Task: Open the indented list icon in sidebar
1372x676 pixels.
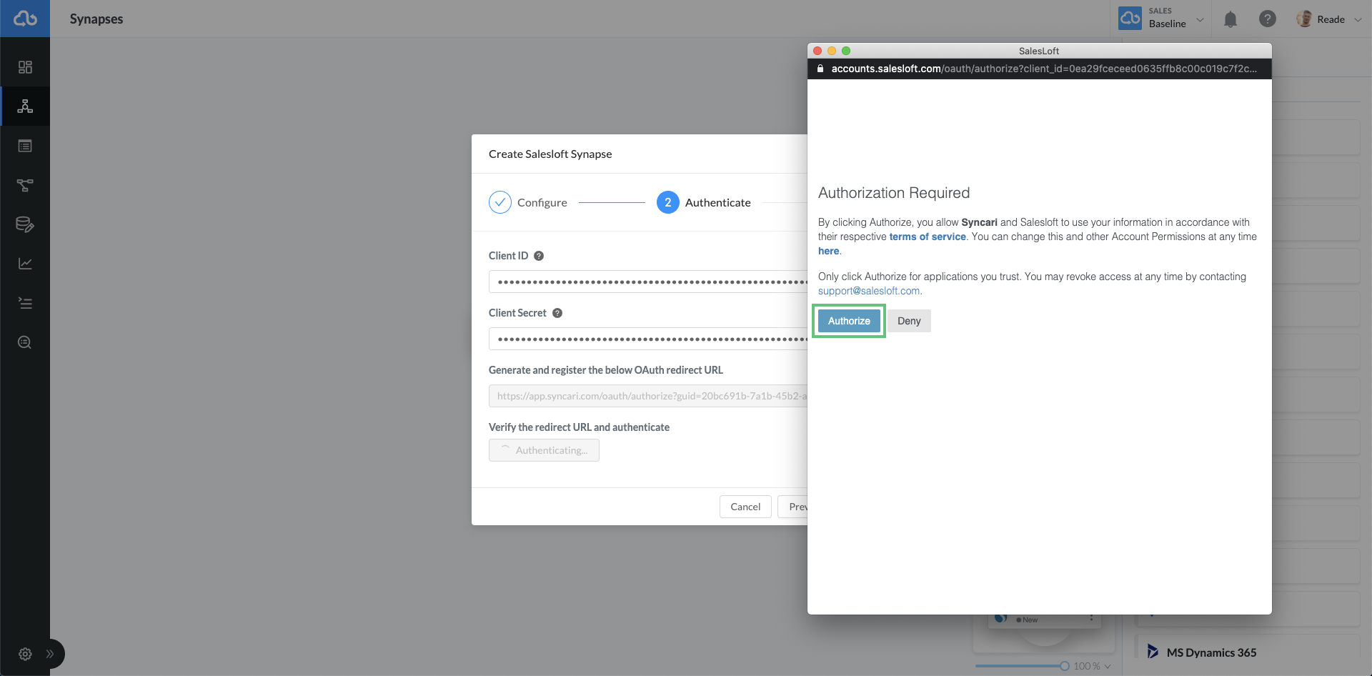Action: tap(25, 303)
